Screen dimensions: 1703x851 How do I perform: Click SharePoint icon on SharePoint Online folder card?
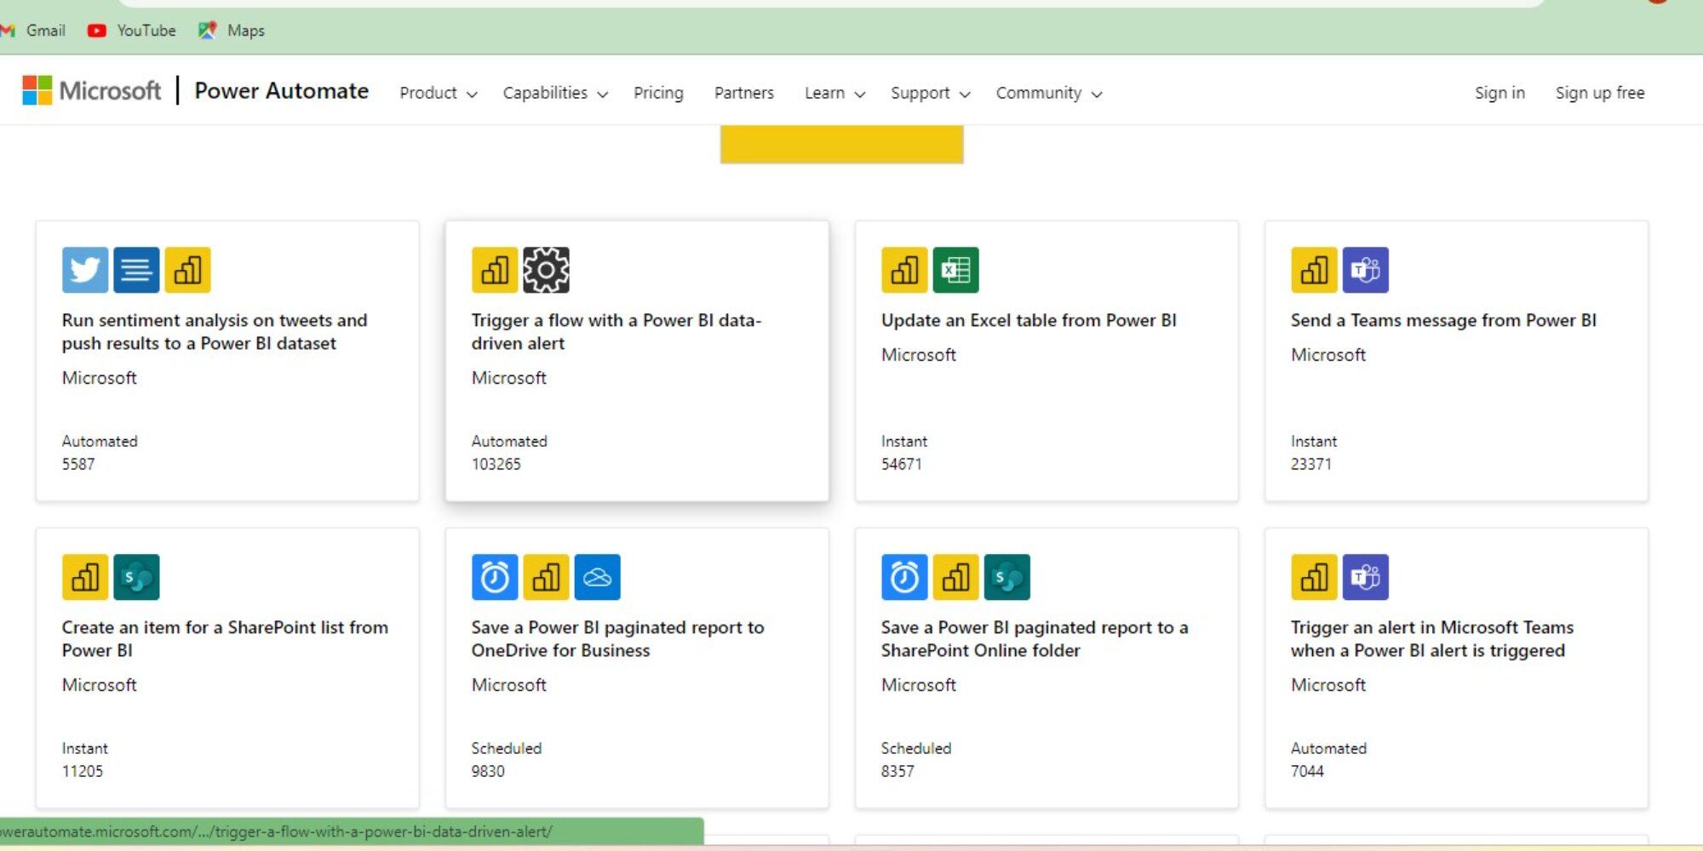(1006, 577)
